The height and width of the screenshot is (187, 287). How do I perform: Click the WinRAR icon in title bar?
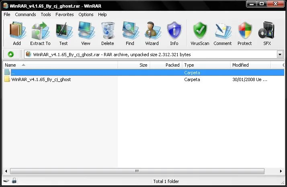pos(6,6)
